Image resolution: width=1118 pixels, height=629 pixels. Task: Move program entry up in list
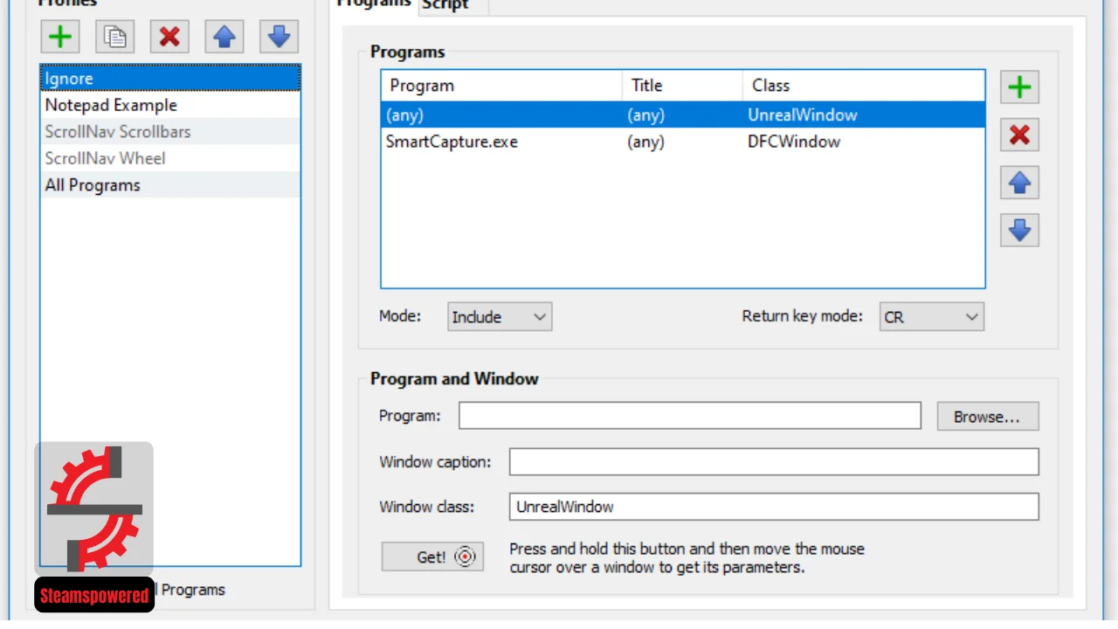tap(1019, 183)
